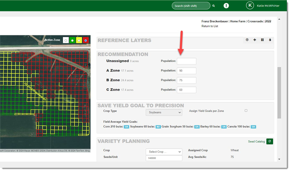Click the VARIETY PLANNING heading
The image size is (290, 171).
124,141
